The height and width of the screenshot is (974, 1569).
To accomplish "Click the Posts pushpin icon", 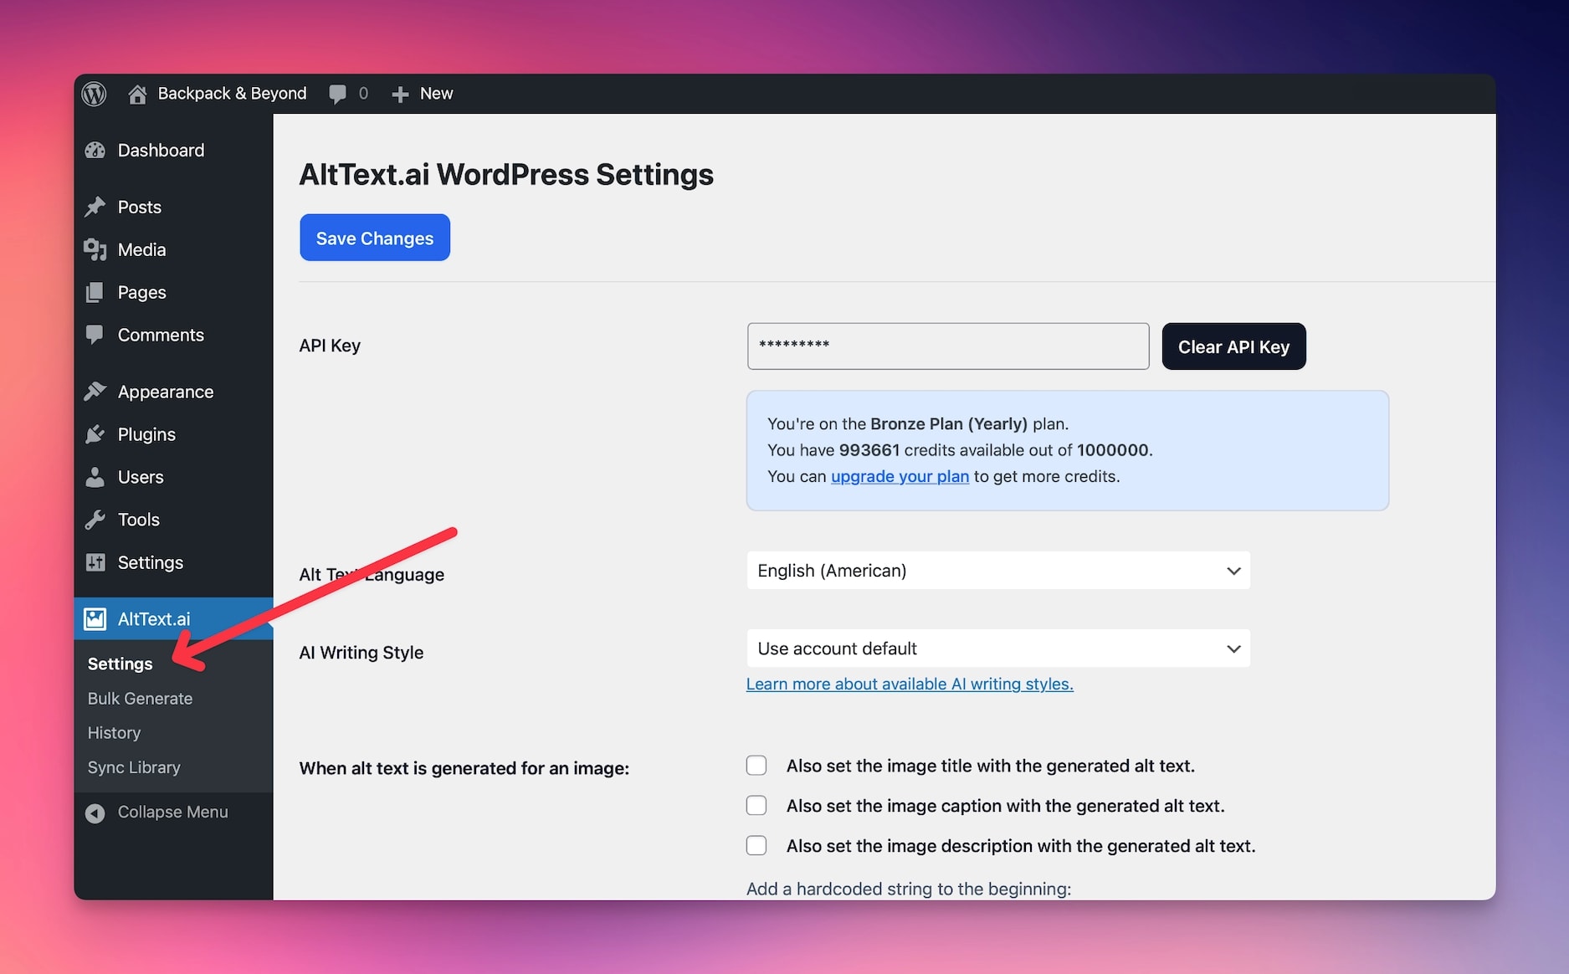I will point(95,207).
